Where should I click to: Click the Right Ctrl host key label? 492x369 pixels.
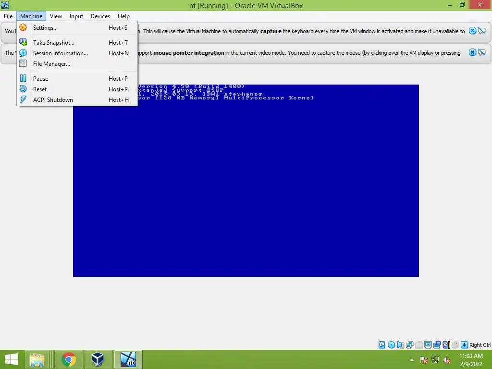[x=480, y=345]
